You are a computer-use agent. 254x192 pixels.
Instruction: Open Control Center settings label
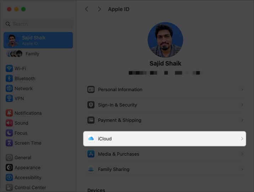click(x=30, y=188)
